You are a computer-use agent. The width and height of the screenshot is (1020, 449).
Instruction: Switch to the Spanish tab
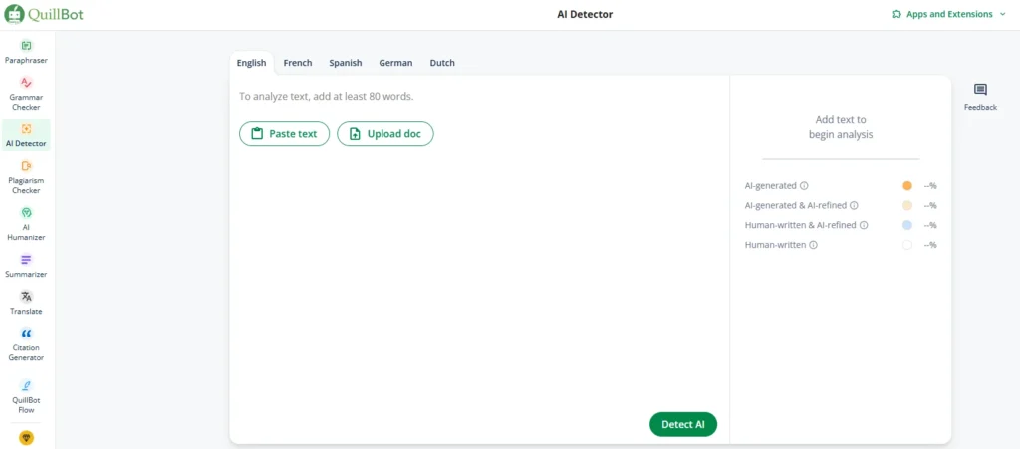point(346,63)
